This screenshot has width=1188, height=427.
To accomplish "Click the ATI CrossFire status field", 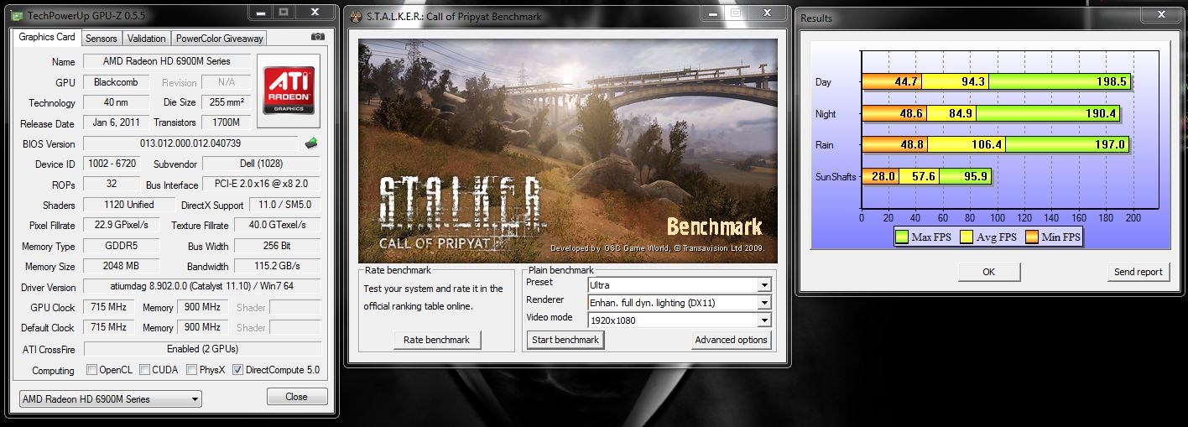I will coord(201,348).
